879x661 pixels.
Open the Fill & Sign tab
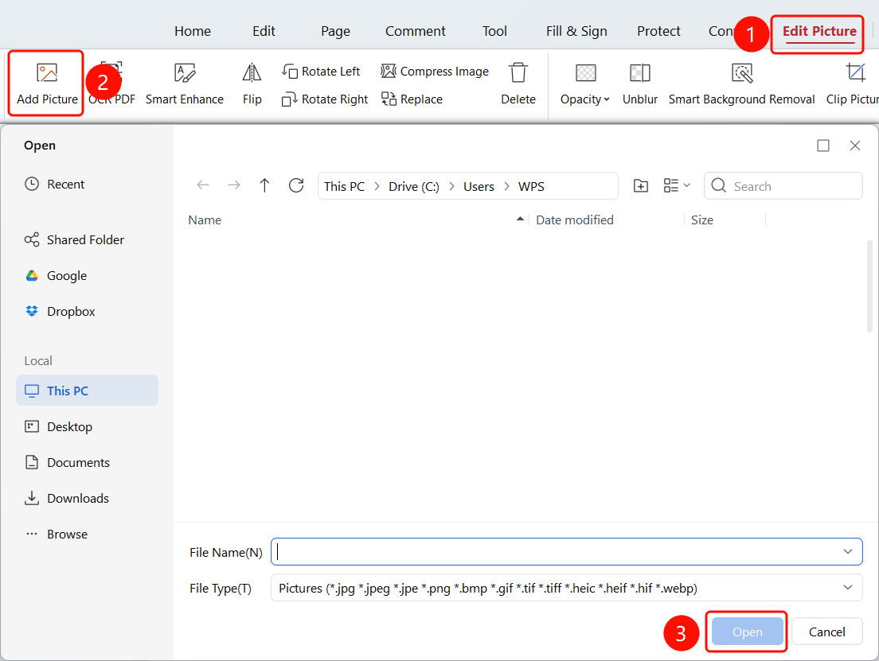click(576, 31)
